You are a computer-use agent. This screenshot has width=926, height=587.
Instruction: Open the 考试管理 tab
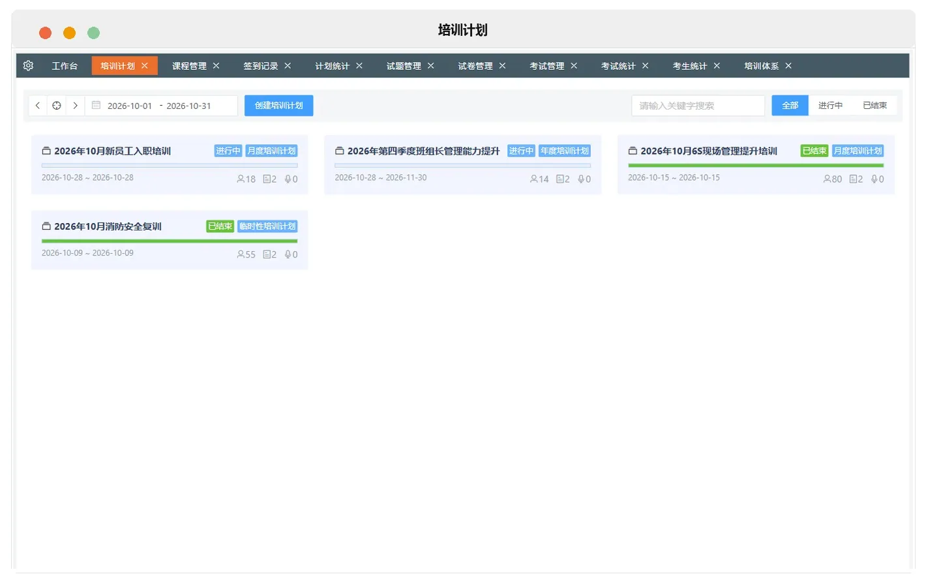547,66
